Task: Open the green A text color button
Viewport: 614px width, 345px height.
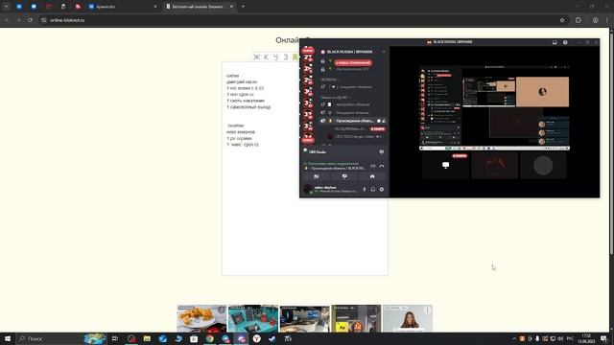Action: point(295,57)
